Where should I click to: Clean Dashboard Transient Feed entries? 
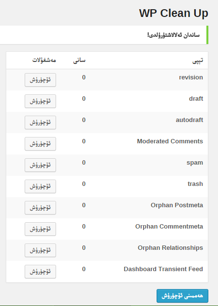(x=40, y=272)
